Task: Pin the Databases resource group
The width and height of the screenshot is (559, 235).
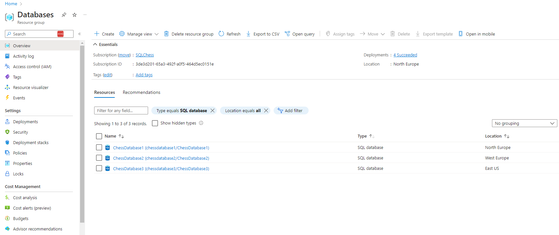Action: pos(64,15)
